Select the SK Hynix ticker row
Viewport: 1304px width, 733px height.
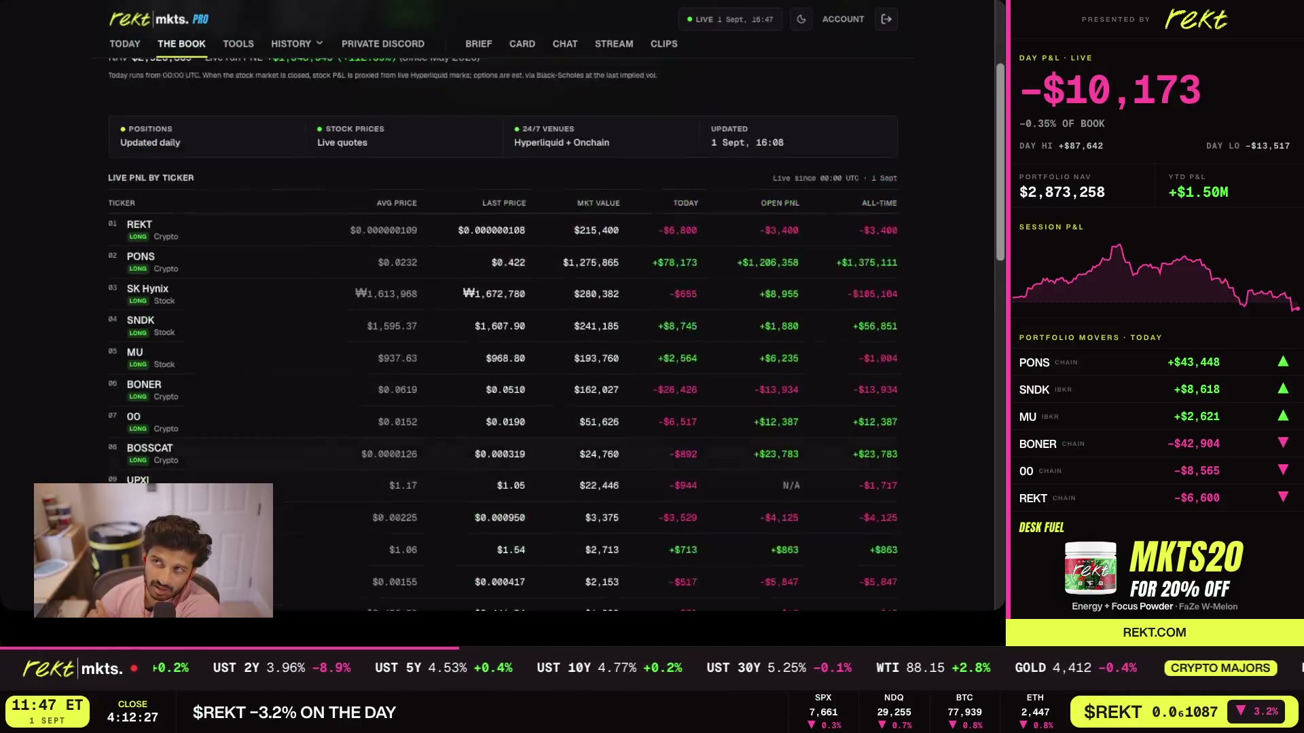click(x=503, y=294)
